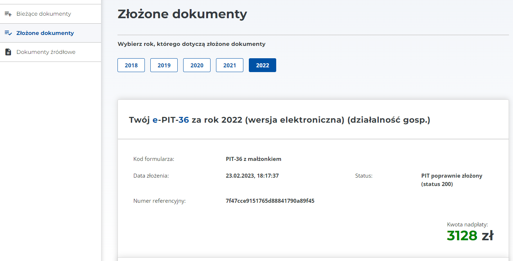The height and width of the screenshot is (261, 513).
Task: Click the 'Status:' label
Action: coord(364,176)
